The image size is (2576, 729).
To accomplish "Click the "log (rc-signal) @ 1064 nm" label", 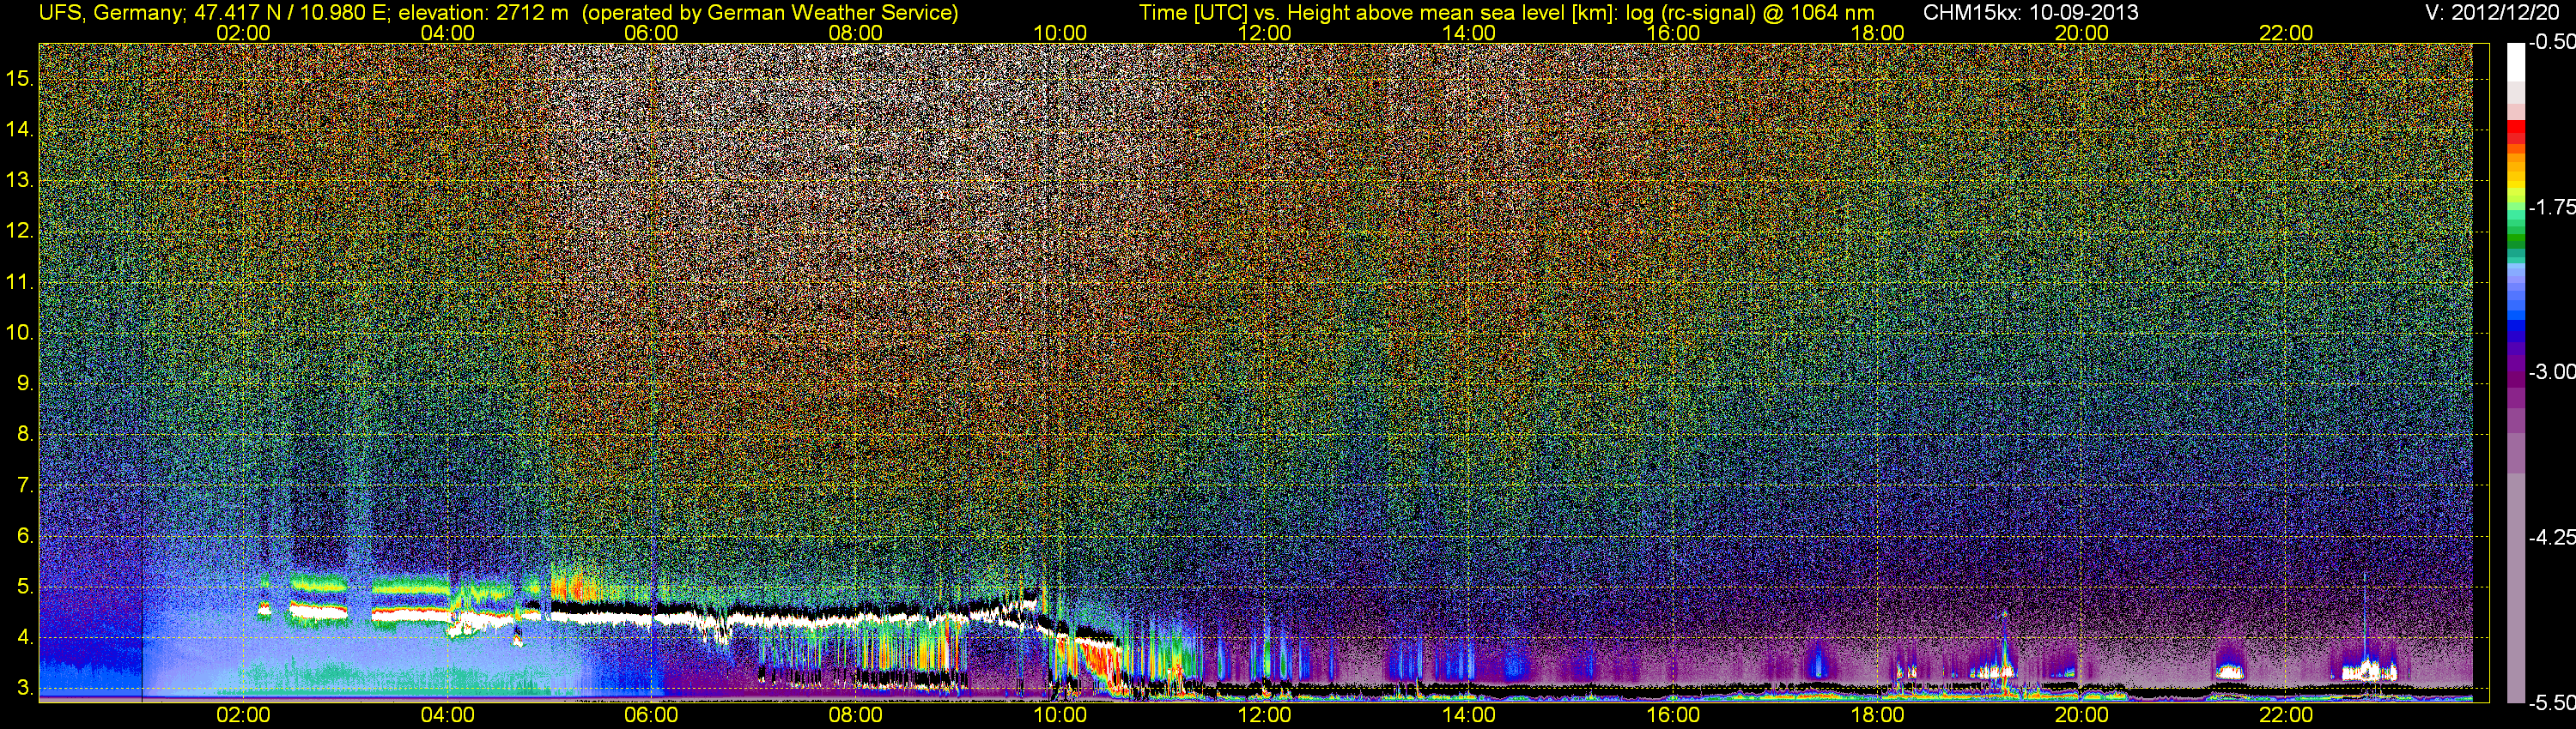I will coord(1748,13).
